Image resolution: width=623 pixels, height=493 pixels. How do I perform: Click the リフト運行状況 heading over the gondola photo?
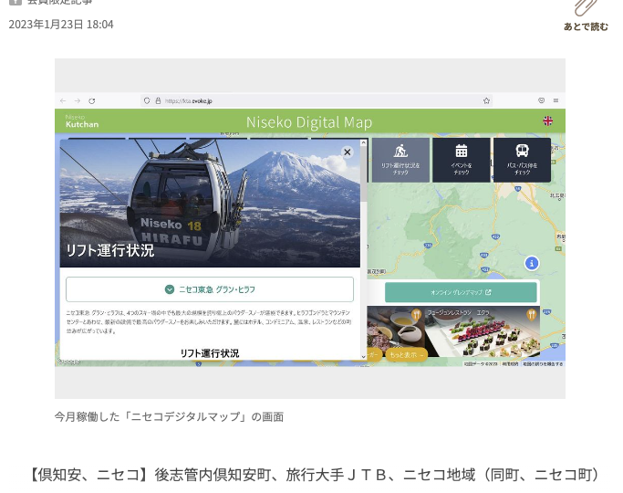click(x=110, y=250)
